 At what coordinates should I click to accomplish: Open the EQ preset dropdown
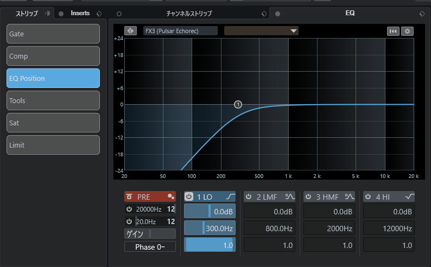[x=261, y=31]
